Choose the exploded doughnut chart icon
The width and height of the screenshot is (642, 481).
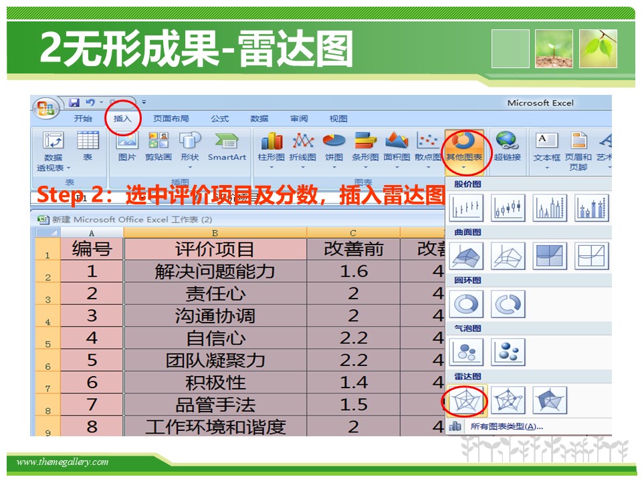[x=508, y=304]
